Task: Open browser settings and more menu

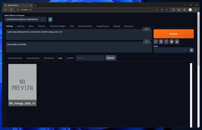Action: (x=196, y=10)
